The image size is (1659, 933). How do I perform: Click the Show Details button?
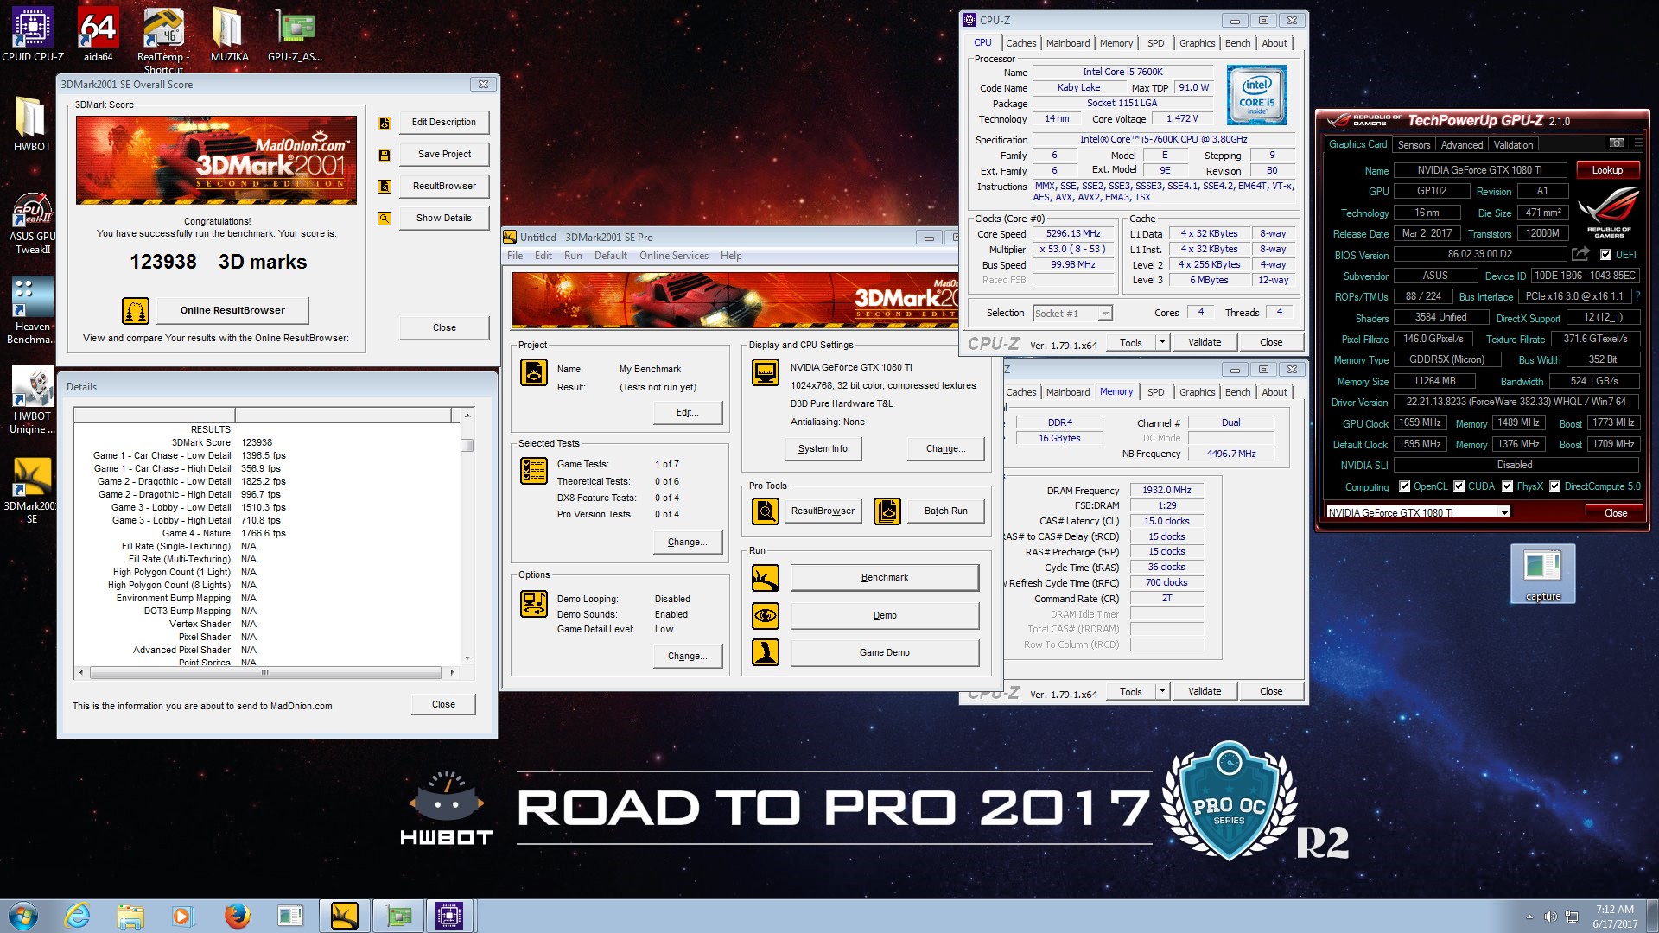444,218
